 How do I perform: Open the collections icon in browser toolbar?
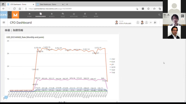click(x=160, y=9)
